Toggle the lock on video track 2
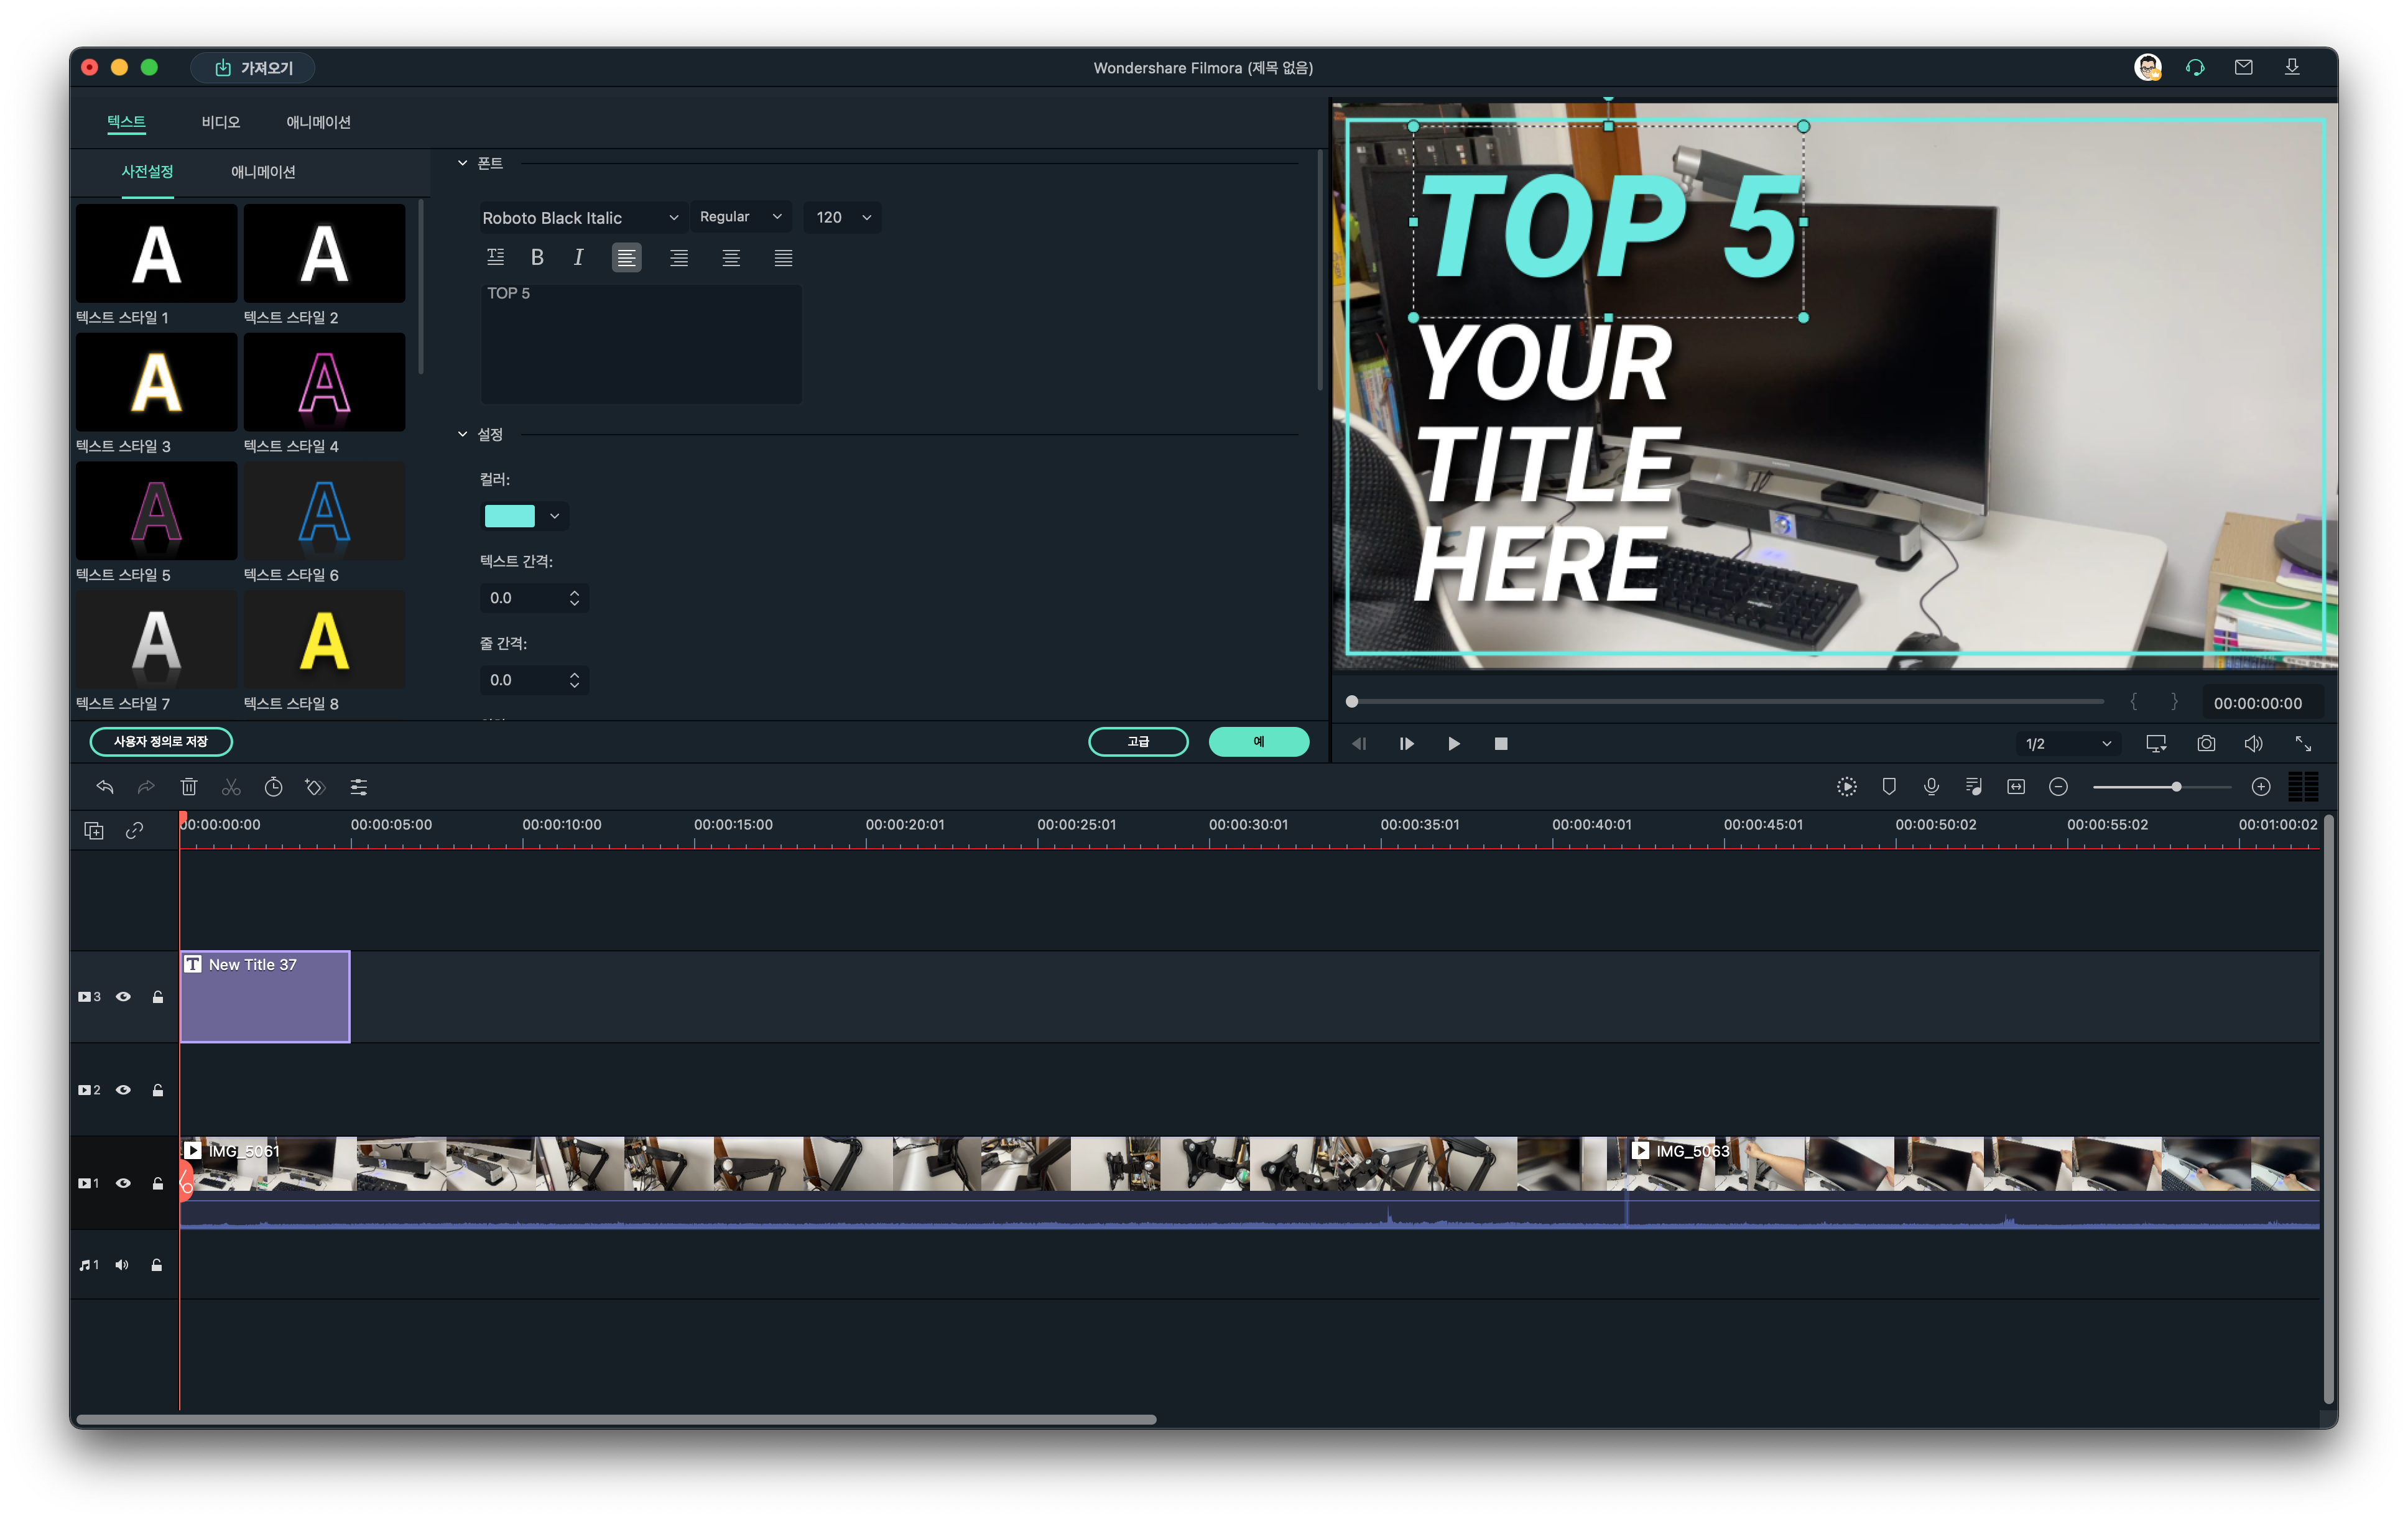Viewport: 2408px width, 1521px height. 157,1090
